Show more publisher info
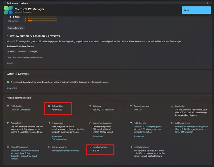 click(139, 136)
